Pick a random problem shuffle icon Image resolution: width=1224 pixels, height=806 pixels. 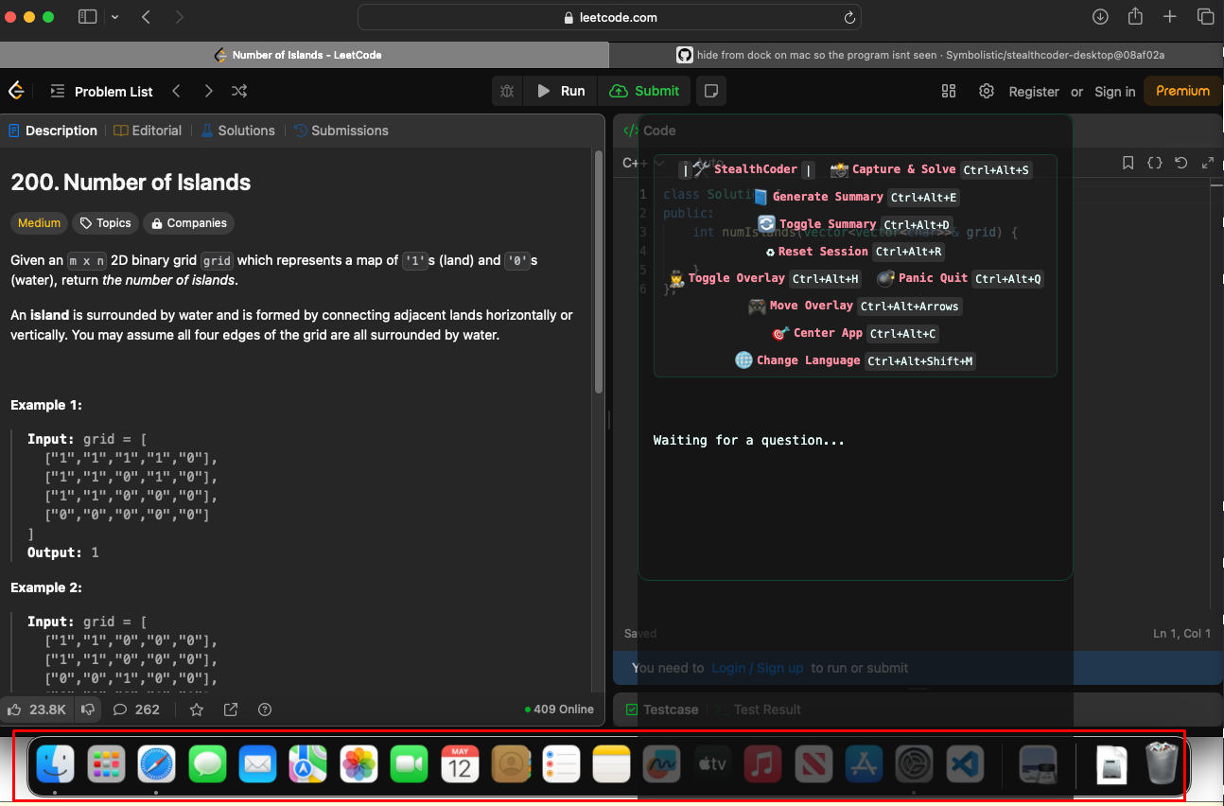pyautogui.click(x=239, y=91)
